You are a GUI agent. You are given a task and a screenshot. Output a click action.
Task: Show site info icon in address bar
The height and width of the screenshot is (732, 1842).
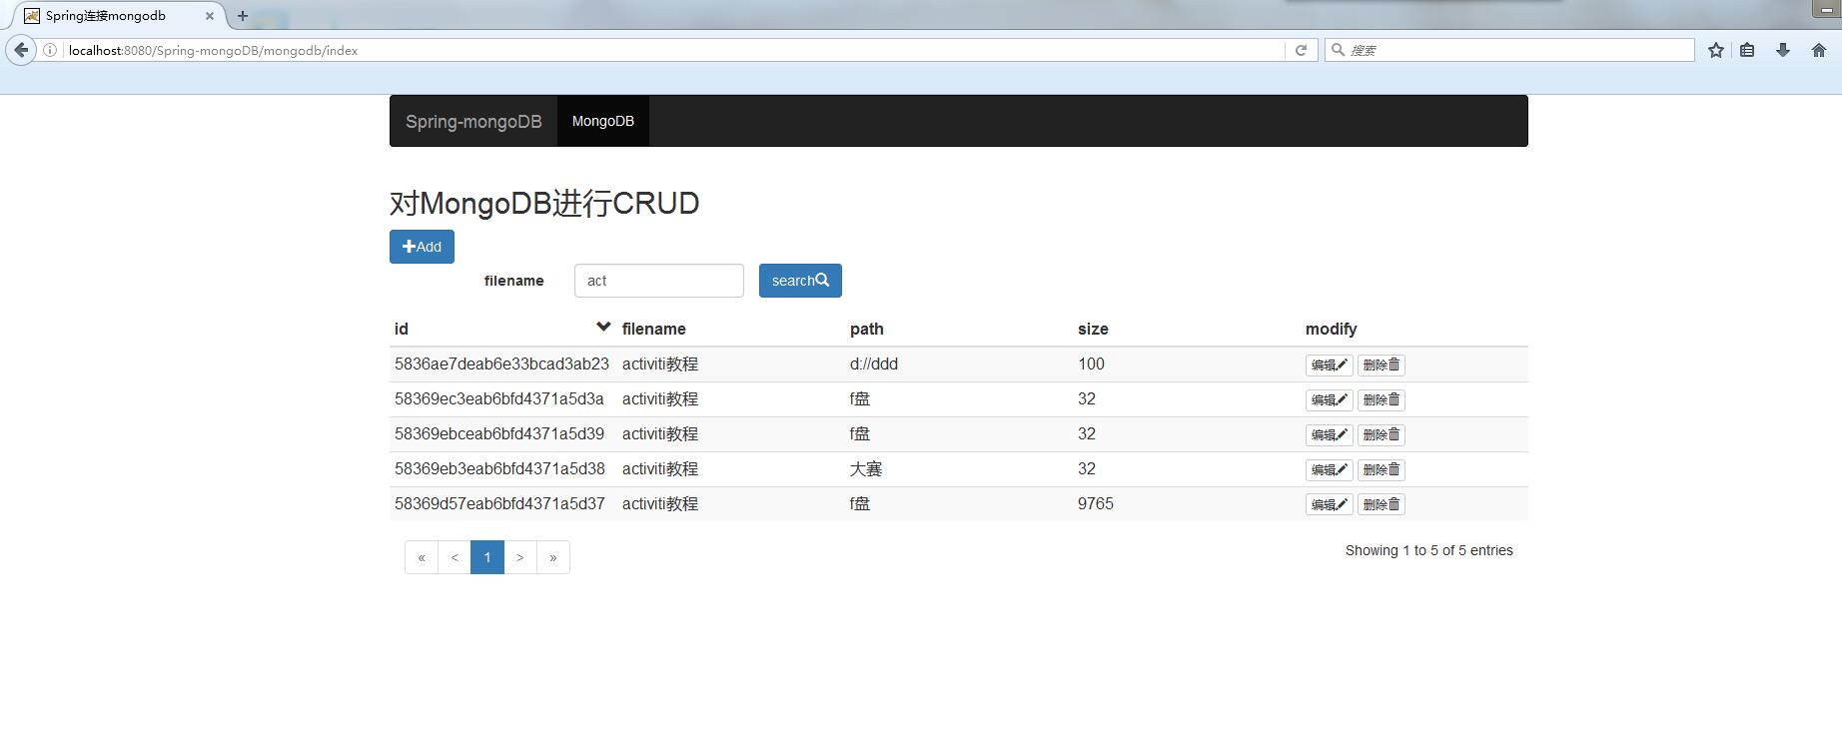[50, 50]
